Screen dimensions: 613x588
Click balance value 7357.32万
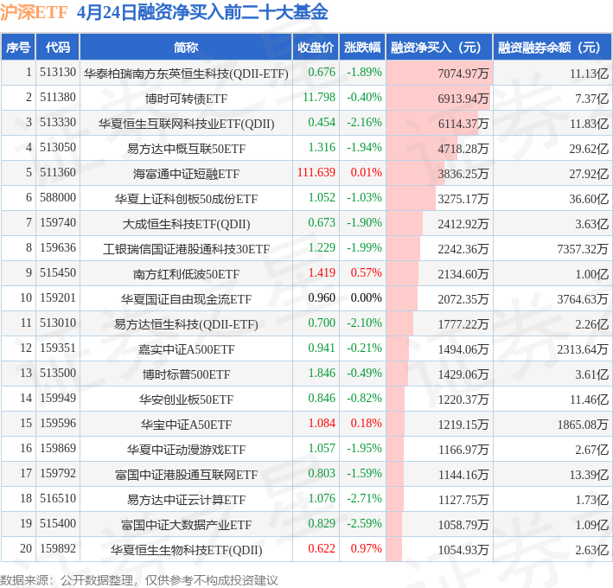pyautogui.click(x=583, y=249)
